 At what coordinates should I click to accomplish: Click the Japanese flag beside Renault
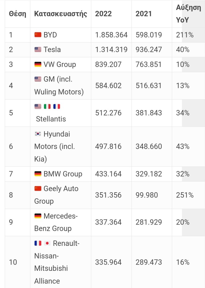pos(47,243)
